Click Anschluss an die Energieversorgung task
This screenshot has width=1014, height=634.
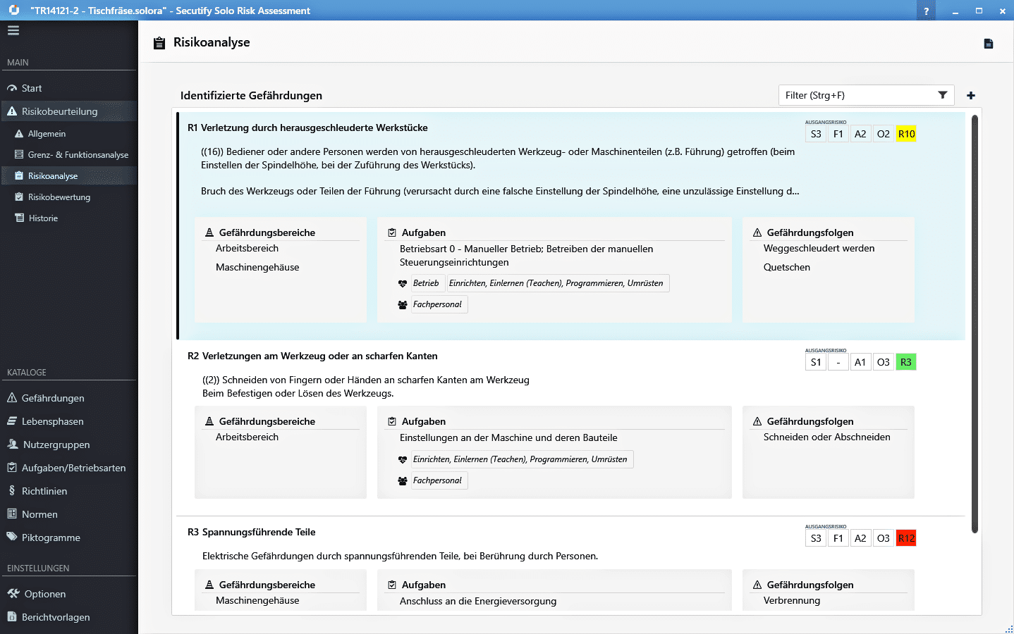coord(478,601)
